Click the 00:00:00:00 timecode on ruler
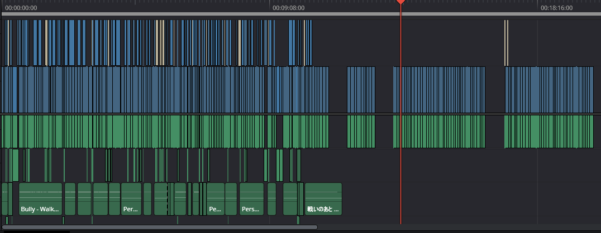The image size is (601, 233). (21, 8)
